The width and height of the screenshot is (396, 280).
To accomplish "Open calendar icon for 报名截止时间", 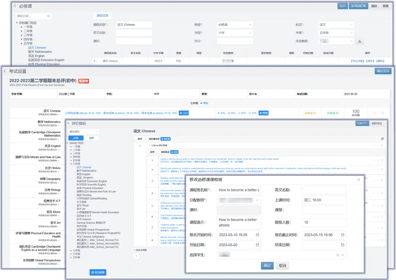I will (x=343, y=235).
